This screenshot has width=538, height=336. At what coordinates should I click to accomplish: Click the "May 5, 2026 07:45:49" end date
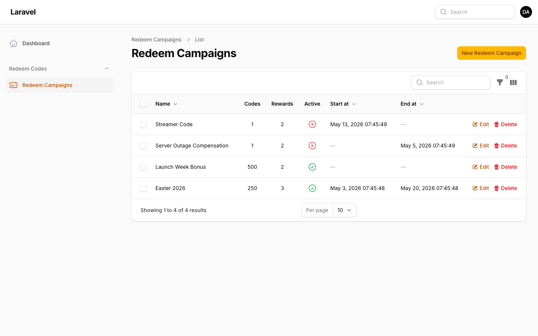(x=428, y=146)
